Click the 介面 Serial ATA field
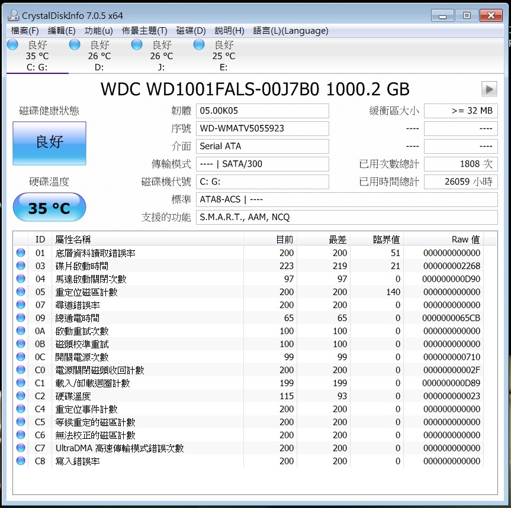Image resolution: width=511 pixels, height=508 pixels. coord(262,147)
